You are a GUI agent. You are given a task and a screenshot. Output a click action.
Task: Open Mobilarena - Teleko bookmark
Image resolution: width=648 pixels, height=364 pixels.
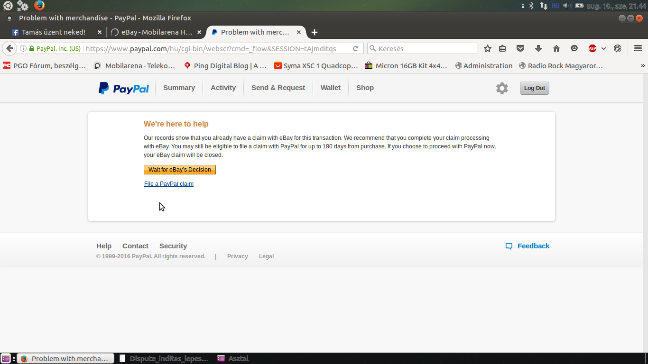coord(134,66)
